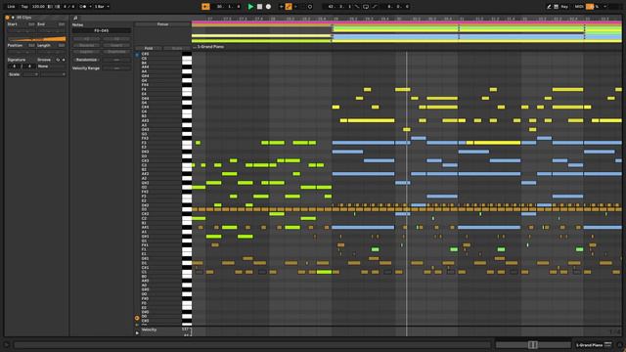Toggle the Scale button above piano keys
Image resolution: width=626 pixels, height=352 pixels.
coord(177,48)
